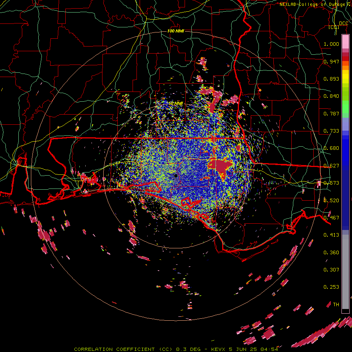Click the 0.253 legend value
Screen dimensions: 352x352
[x=331, y=287]
